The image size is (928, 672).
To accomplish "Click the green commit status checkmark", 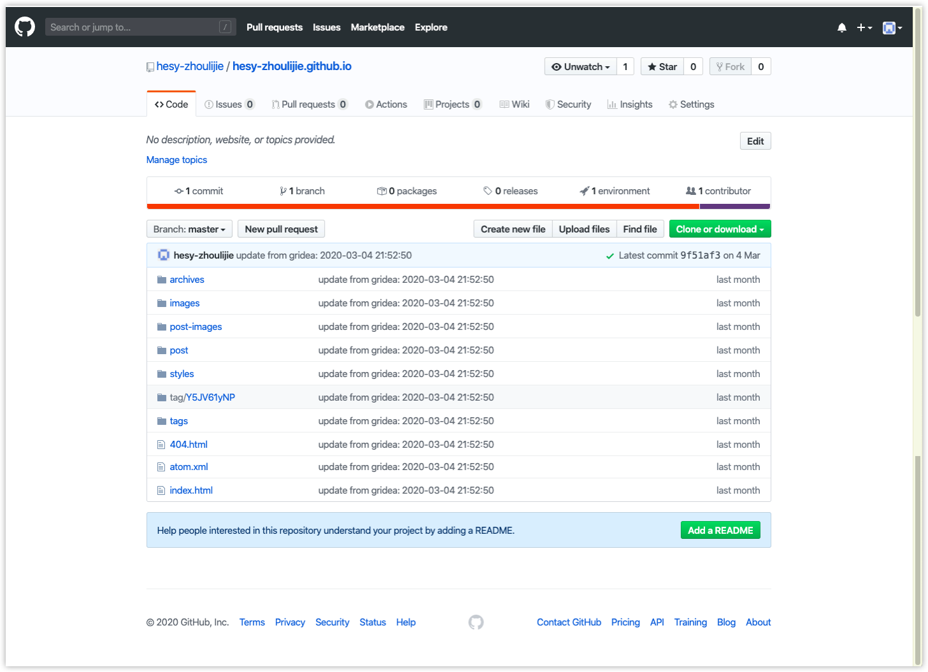I will click(x=610, y=256).
